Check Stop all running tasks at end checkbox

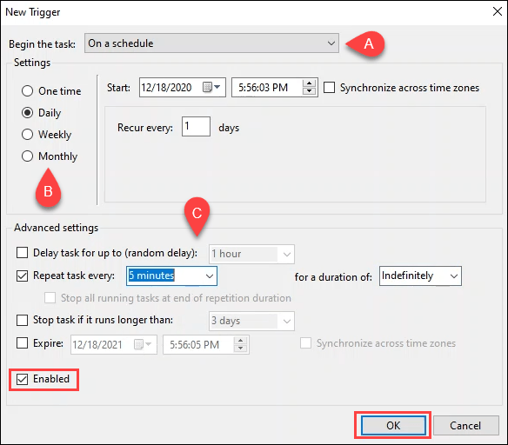(50, 297)
